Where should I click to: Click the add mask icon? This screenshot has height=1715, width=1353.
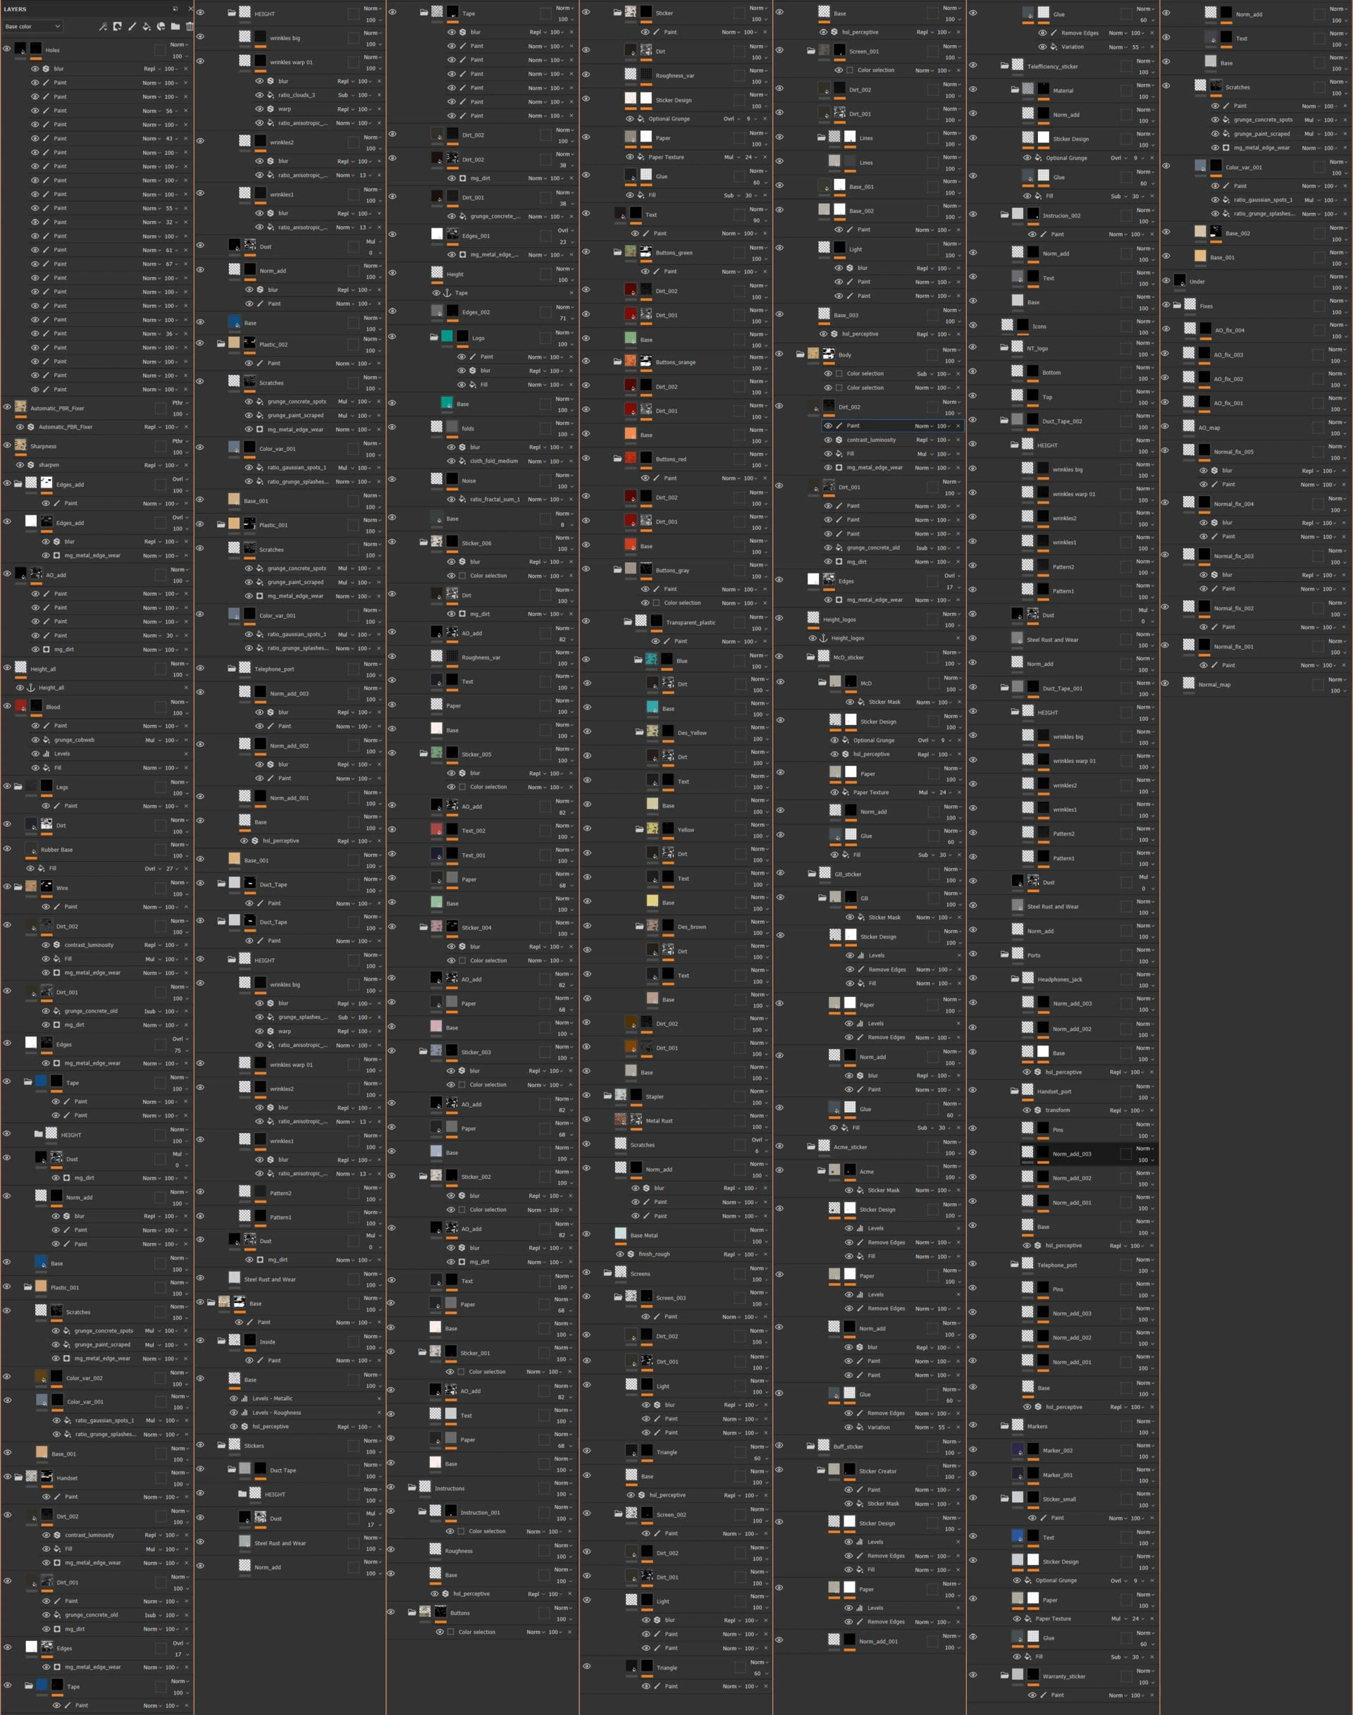tap(117, 26)
